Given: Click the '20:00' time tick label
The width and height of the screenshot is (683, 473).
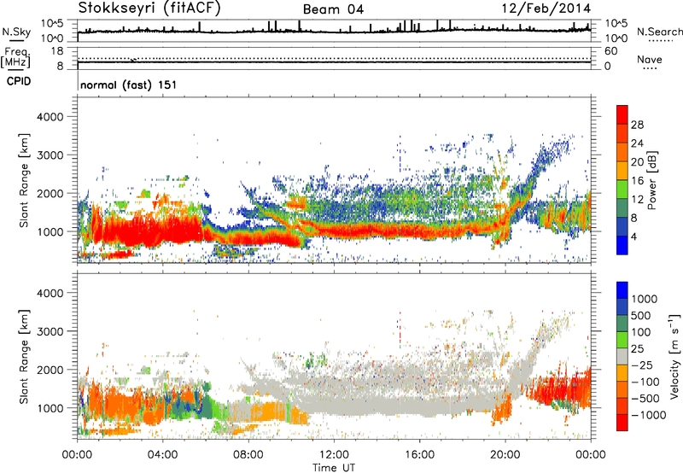Looking at the screenshot, I should point(505,455).
